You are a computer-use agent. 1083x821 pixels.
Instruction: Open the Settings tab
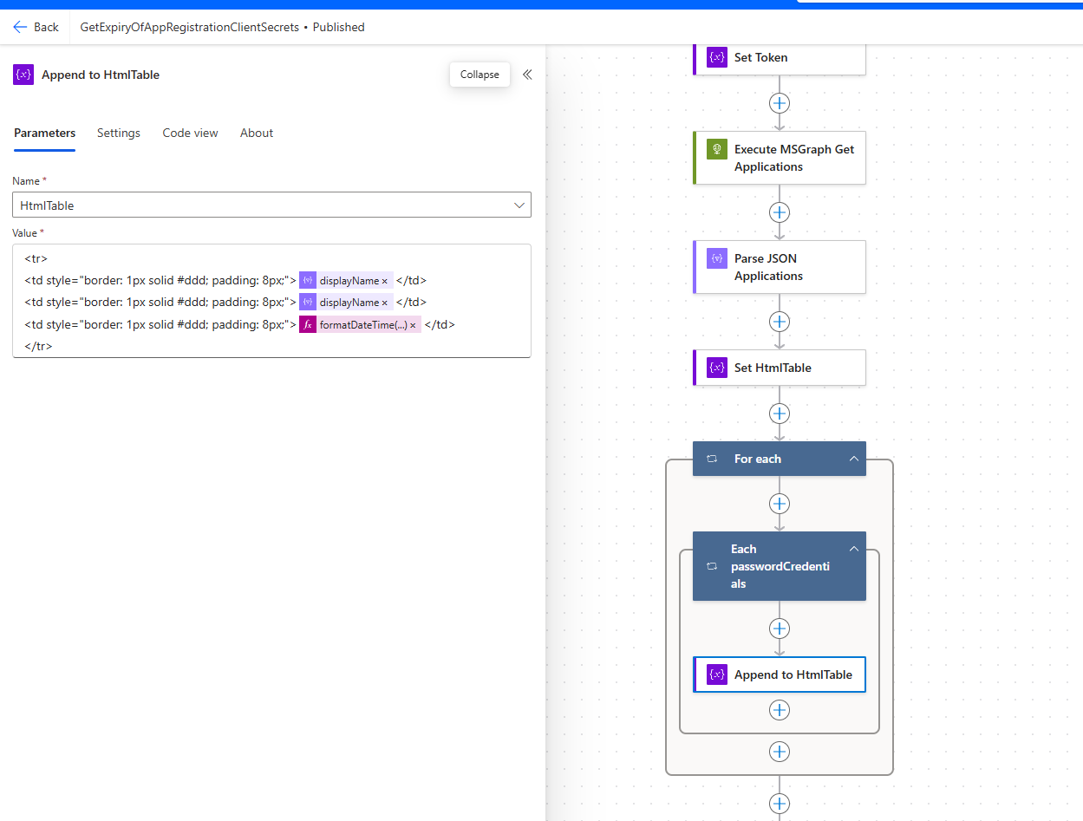click(x=119, y=133)
